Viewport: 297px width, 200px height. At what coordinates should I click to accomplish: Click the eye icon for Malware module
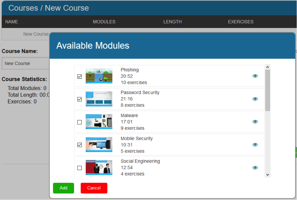tap(255, 122)
